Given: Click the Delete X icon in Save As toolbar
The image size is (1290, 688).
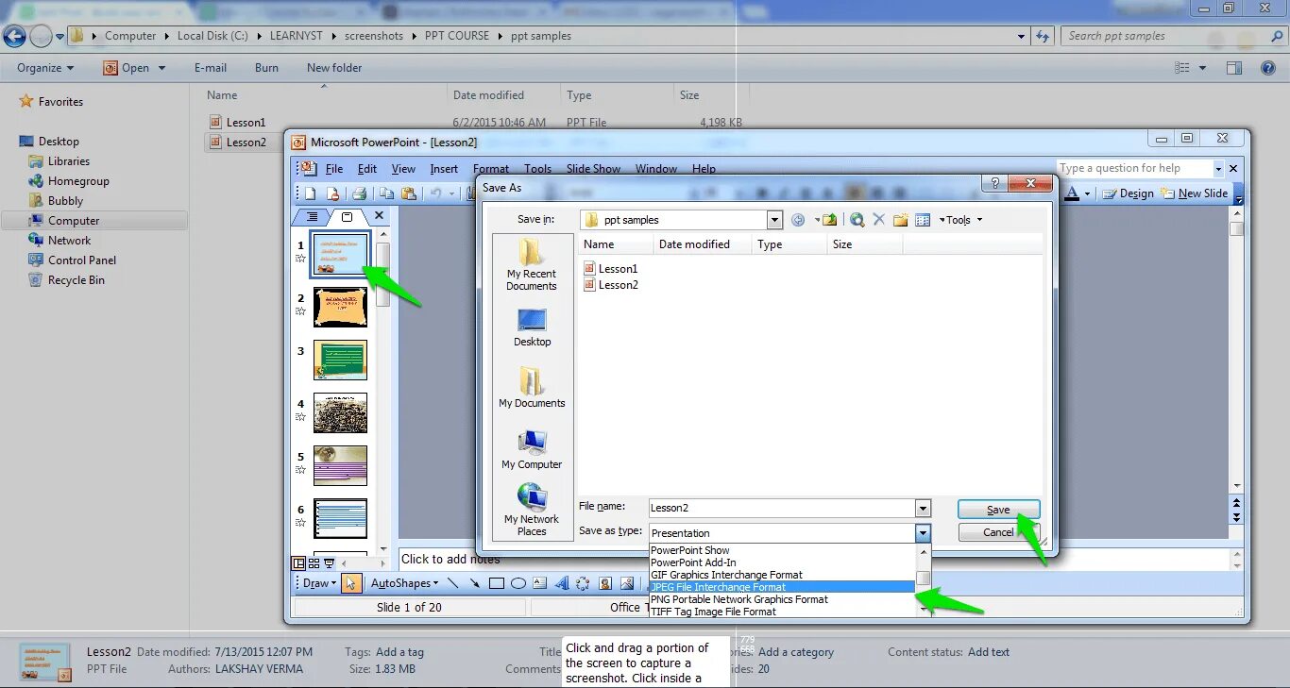Looking at the screenshot, I should (879, 220).
